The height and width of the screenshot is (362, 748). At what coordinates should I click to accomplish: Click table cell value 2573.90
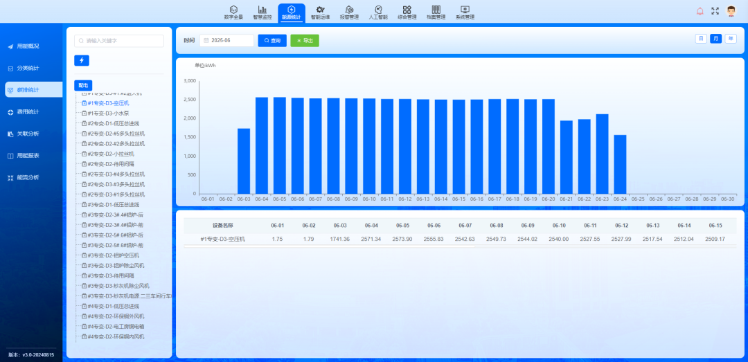click(x=402, y=239)
